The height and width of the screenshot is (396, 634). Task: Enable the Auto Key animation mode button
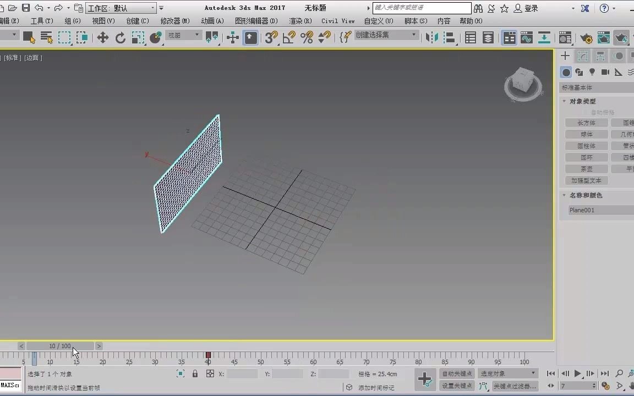pos(457,373)
